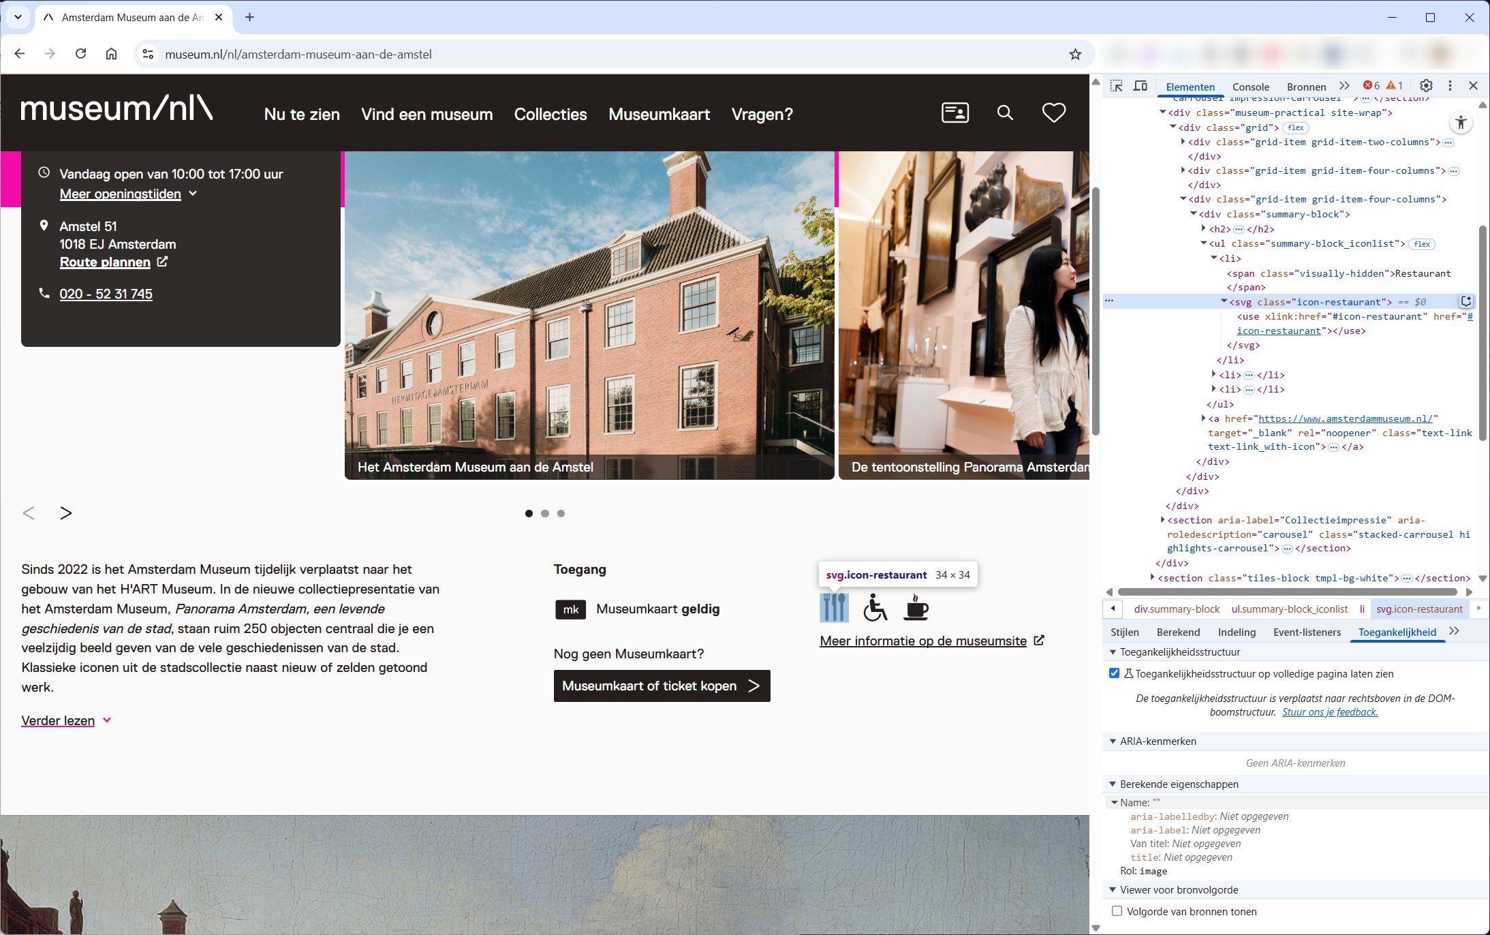Click the coffee cup café icon
This screenshot has width=1490, height=935.
[916, 607]
